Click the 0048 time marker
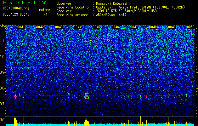The width and height of the screenshot is (198, 126). (153, 27)
